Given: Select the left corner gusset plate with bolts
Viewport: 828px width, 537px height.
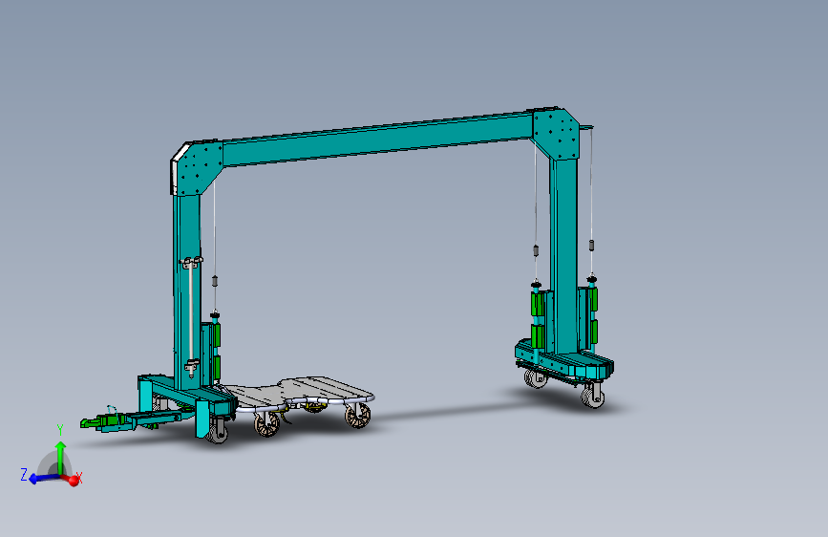Looking at the screenshot, I should 197,167.
